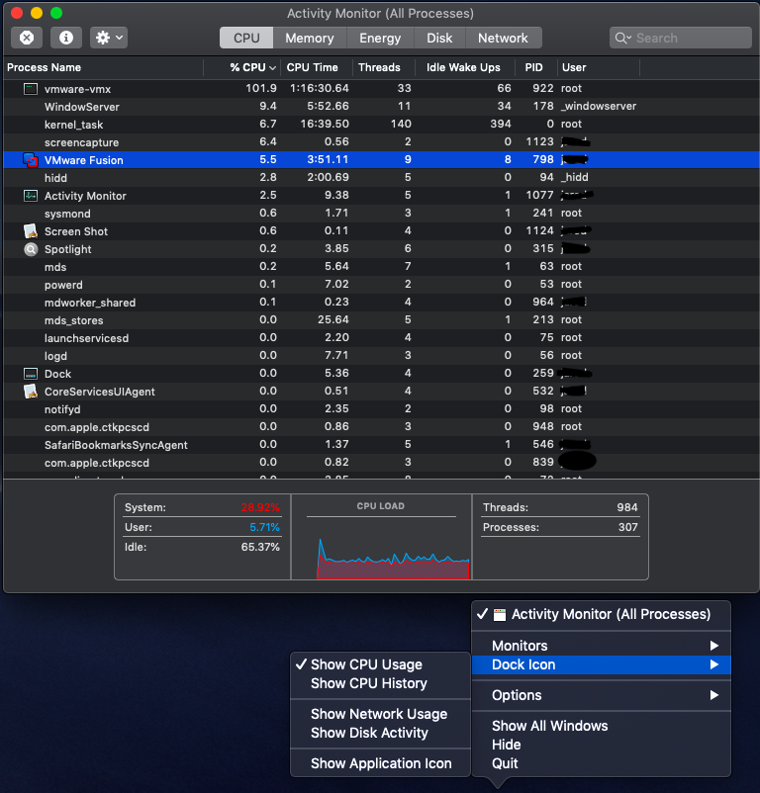Sort by CPU Time column
The height and width of the screenshot is (793, 760).
click(x=316, y=67)
